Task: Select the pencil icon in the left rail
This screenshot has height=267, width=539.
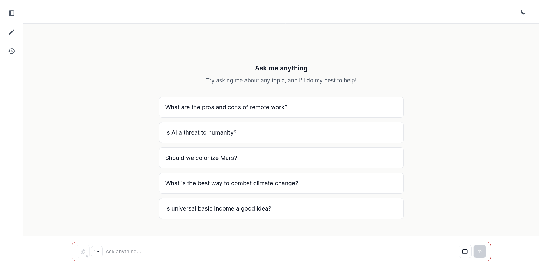Action: tap(11, 32)
